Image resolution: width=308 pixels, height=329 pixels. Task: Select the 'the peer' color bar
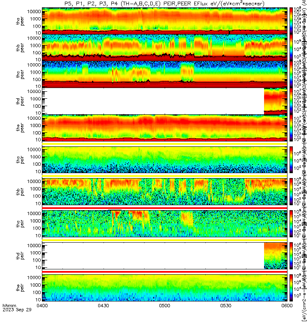tap(291, 128)
